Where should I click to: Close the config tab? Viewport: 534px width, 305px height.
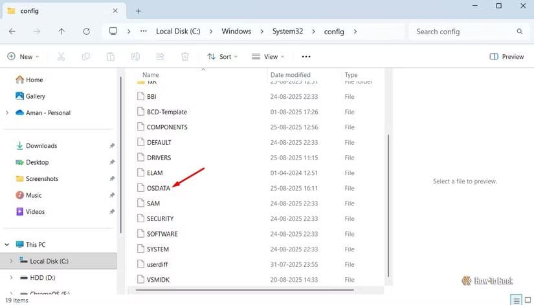pyautogui.click(x=115, y=11)
